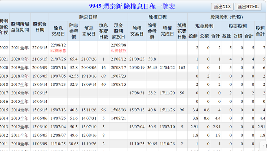Click the 15'08/03 cash payout date
Image resolution: width=267 pixels, height=151 pixels.
coord(118,110)
